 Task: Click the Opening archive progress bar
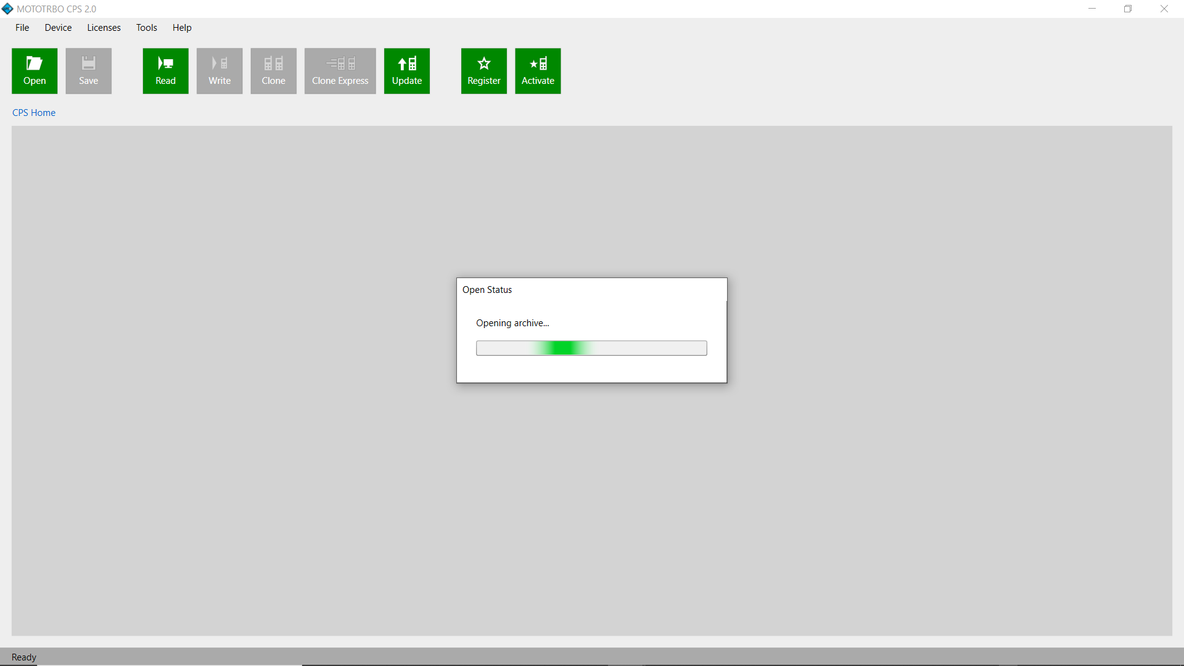point(591,348)
